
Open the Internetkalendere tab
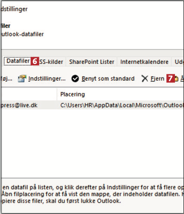(x=144, y=62)
